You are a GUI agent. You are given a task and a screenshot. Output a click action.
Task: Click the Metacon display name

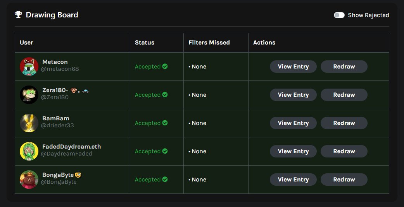coord(55,62)
